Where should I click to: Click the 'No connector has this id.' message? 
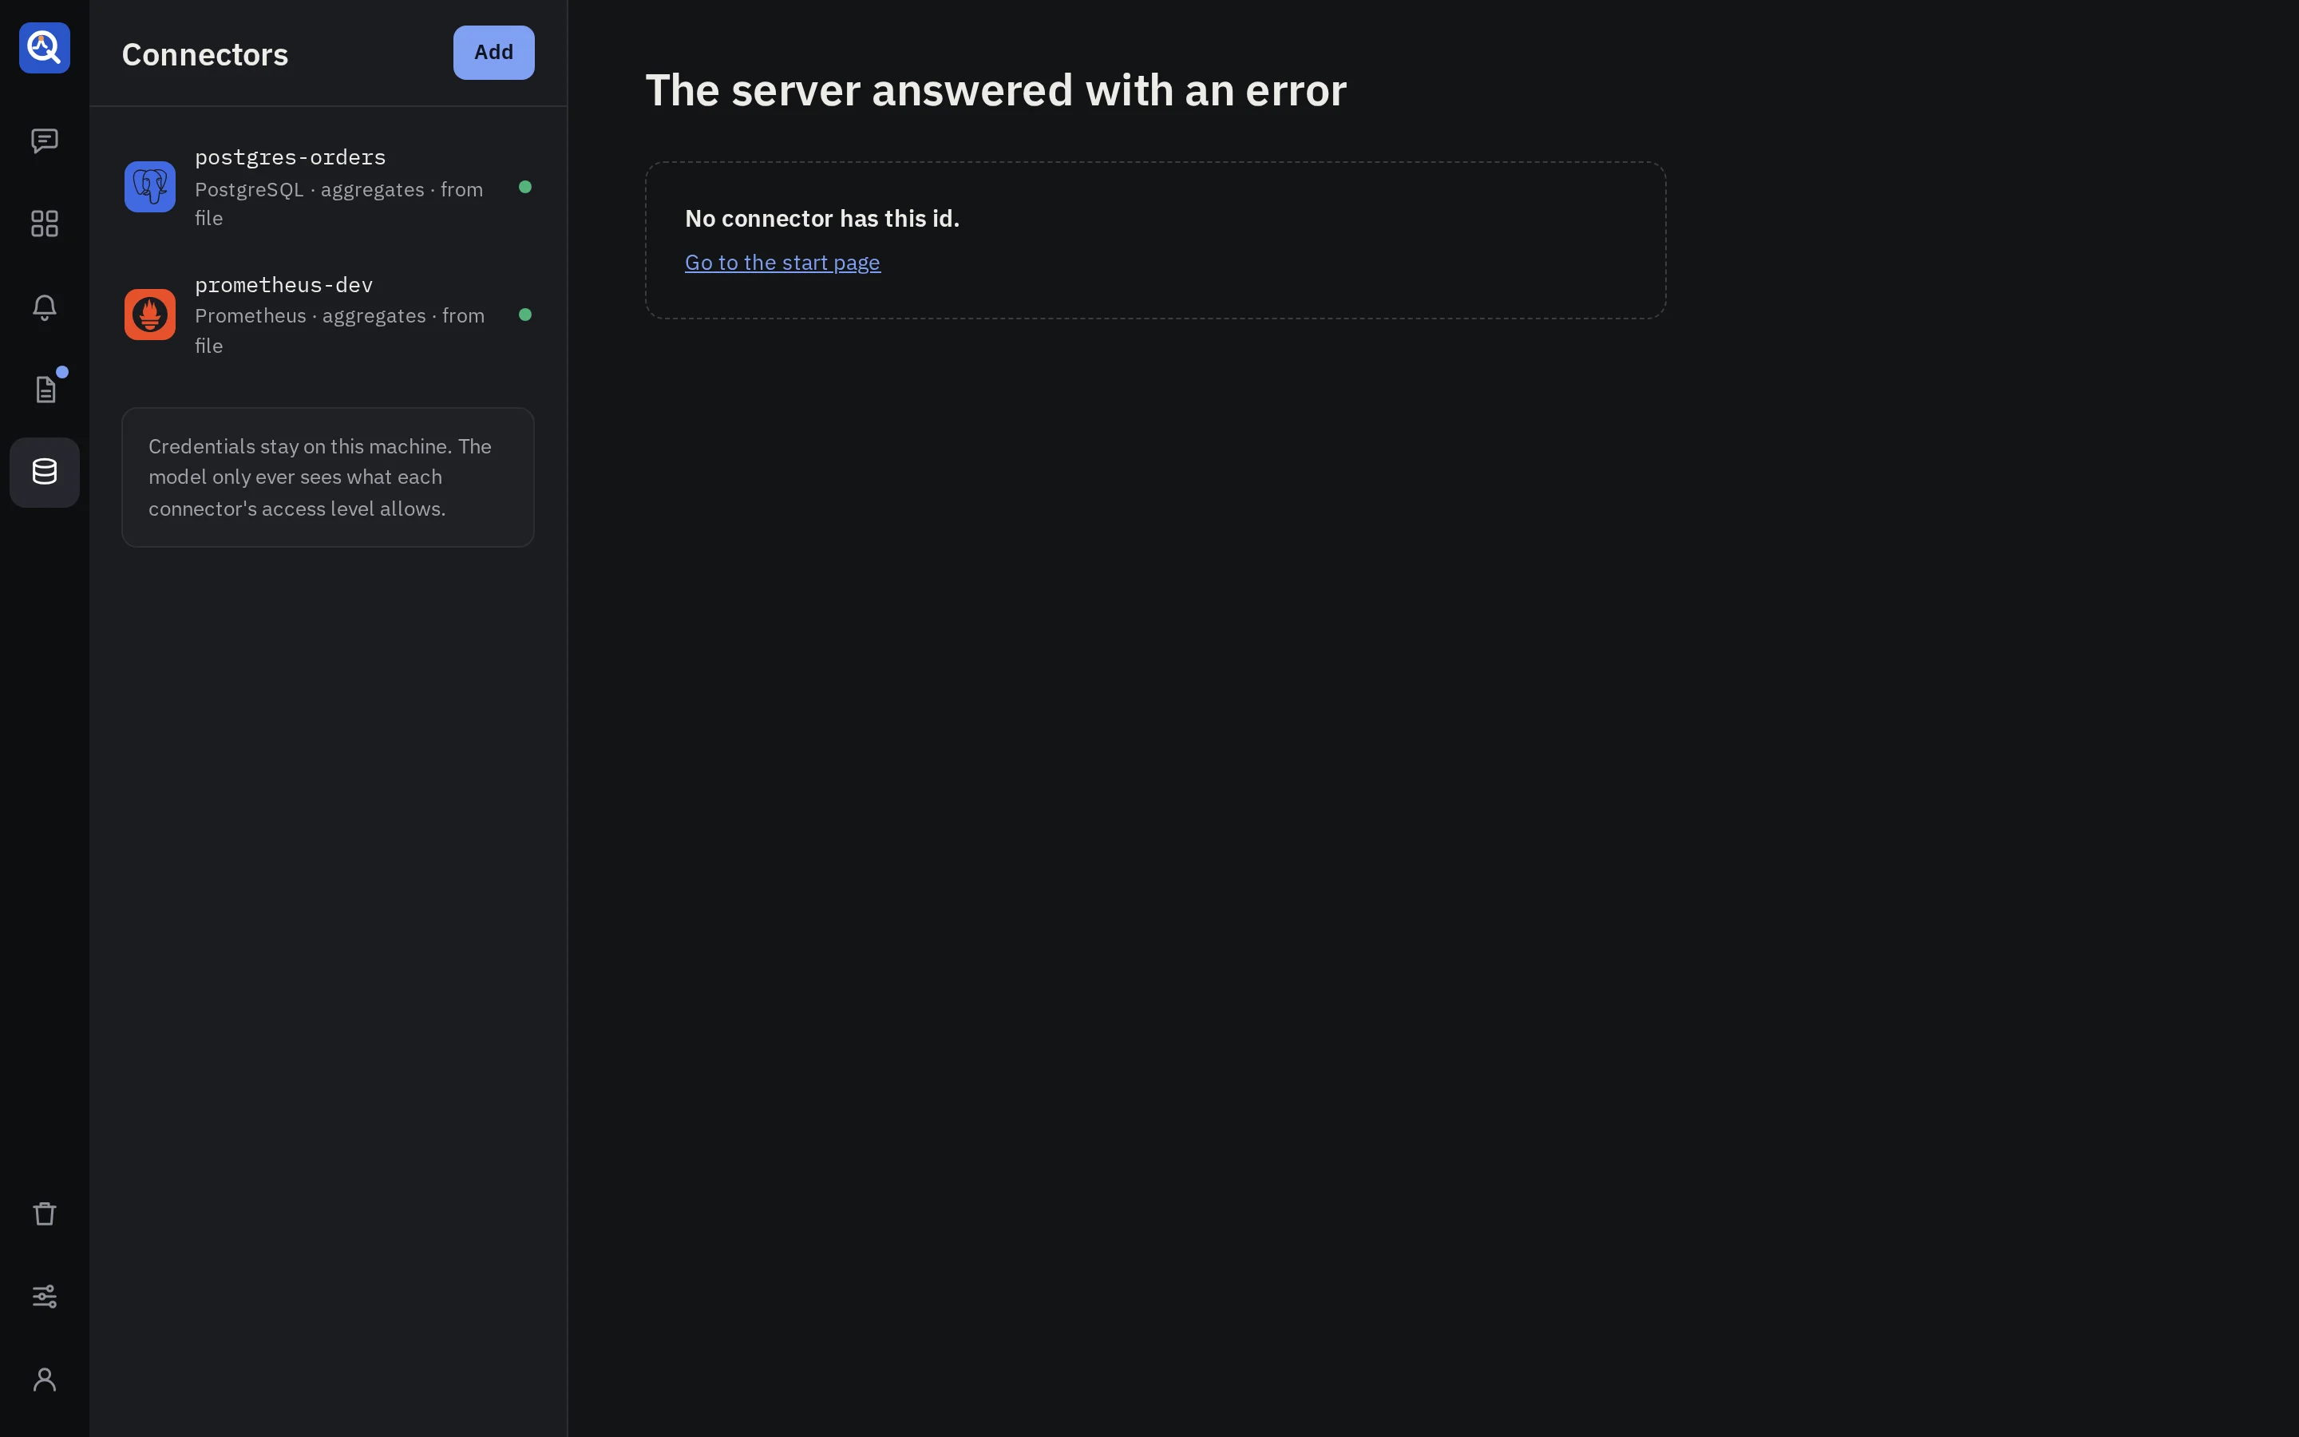click(x=823, y=219)
